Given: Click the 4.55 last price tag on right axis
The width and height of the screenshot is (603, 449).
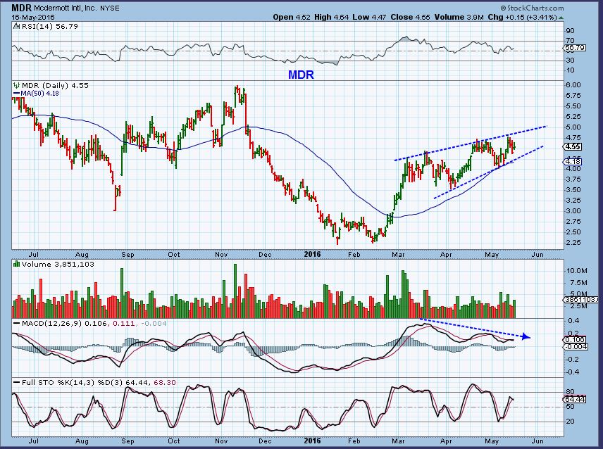Looking at the screenshot, I should [573, 146].
